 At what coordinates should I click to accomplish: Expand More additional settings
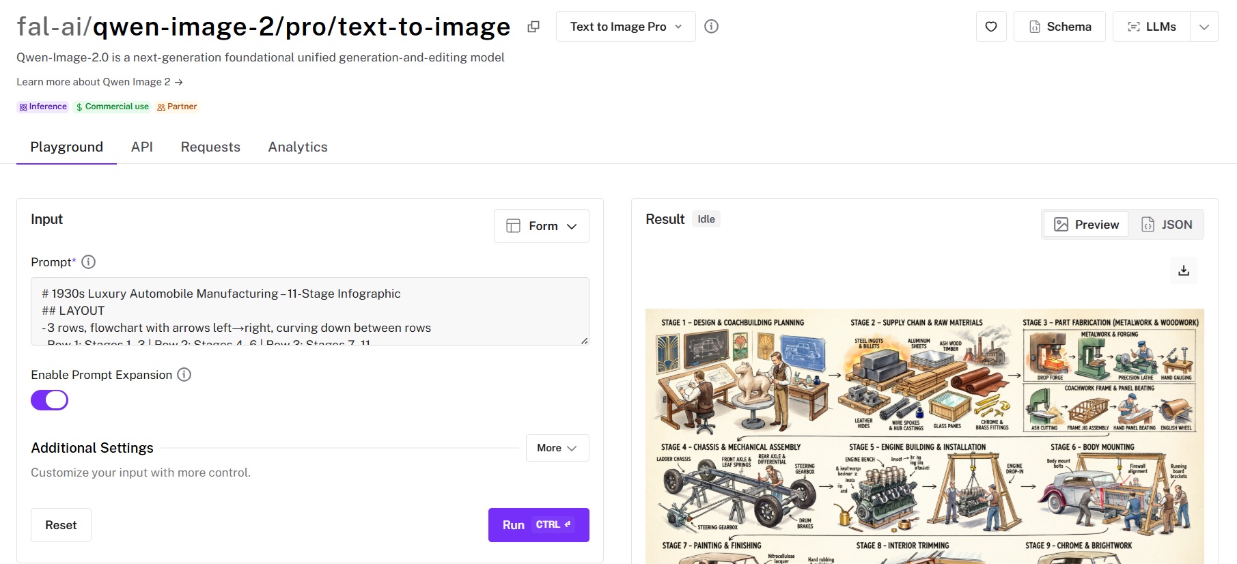point(557,448)
